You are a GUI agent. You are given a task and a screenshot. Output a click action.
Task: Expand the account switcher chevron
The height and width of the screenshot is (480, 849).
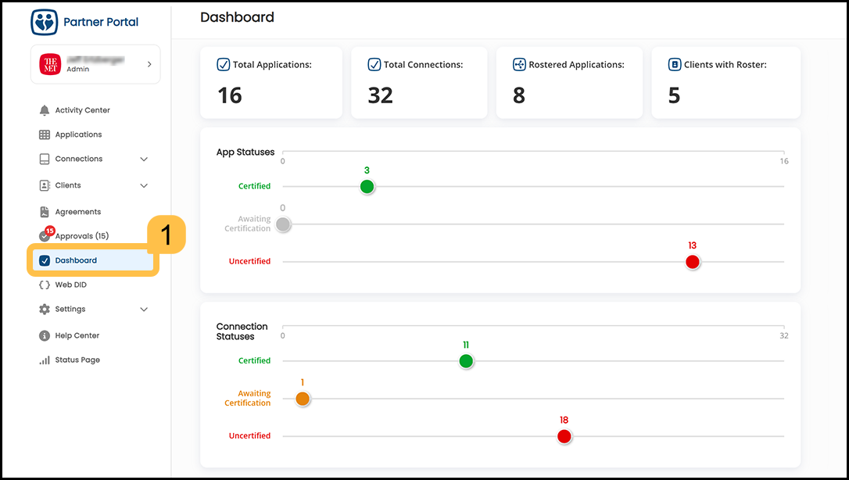(149, 64)
